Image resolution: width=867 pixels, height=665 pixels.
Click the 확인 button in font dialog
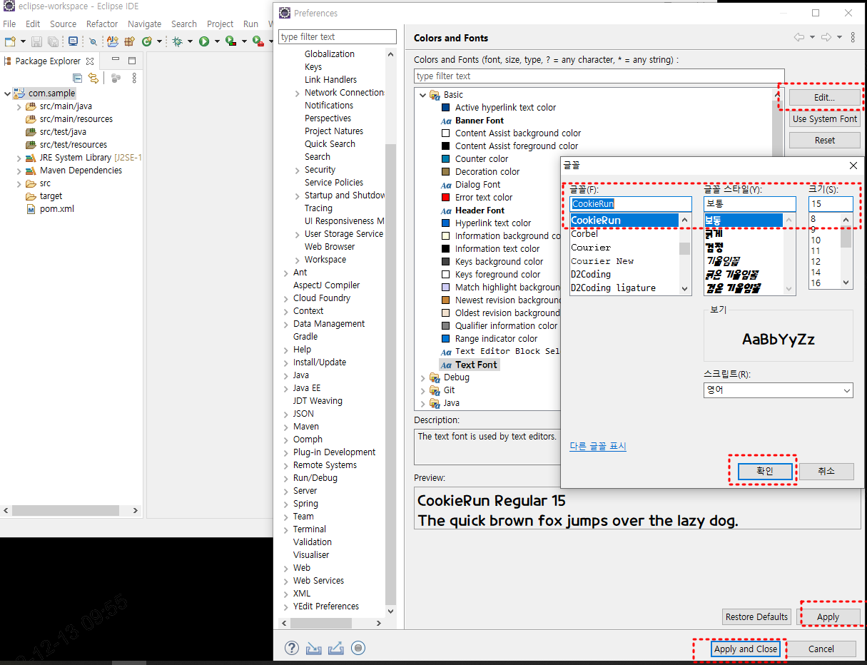(764, 471)
